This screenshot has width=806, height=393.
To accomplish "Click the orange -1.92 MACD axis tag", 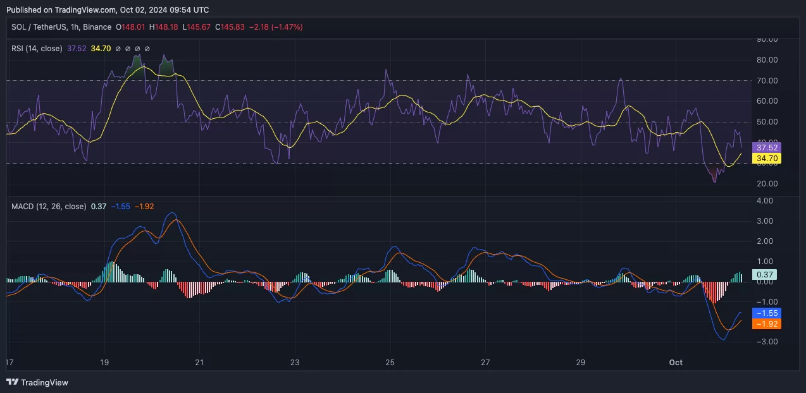I will pos(767,324).
